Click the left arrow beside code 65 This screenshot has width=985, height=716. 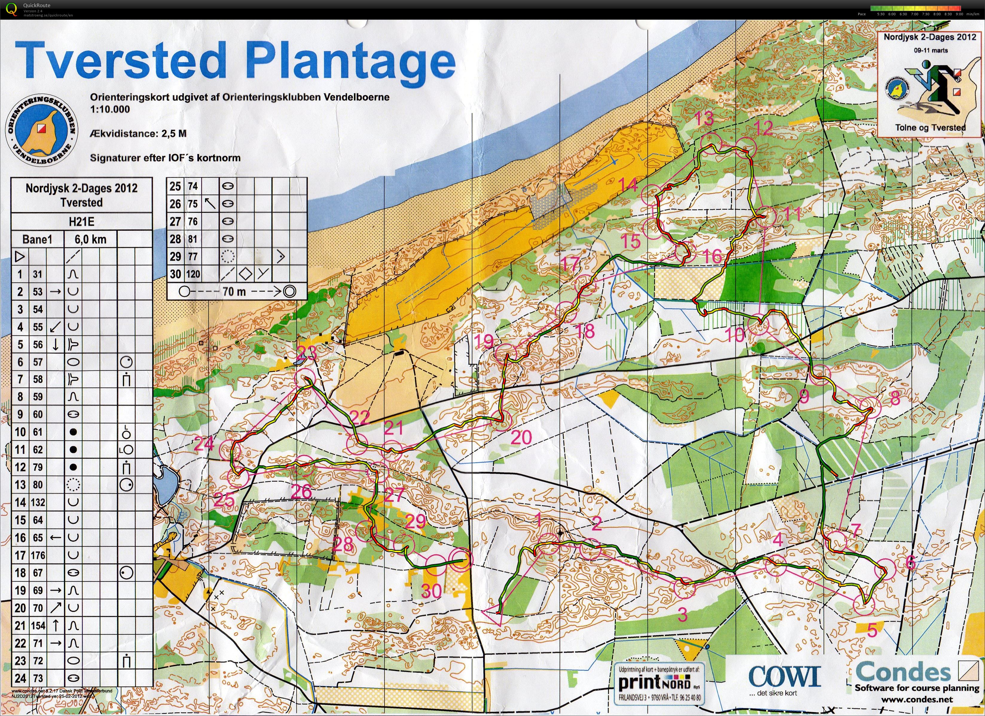(x=56, y=538)
